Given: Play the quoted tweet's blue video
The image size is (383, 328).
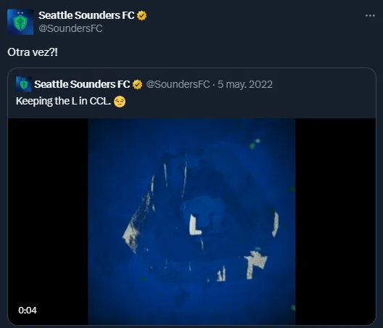Looking at the screenshot, I should 191,221.
